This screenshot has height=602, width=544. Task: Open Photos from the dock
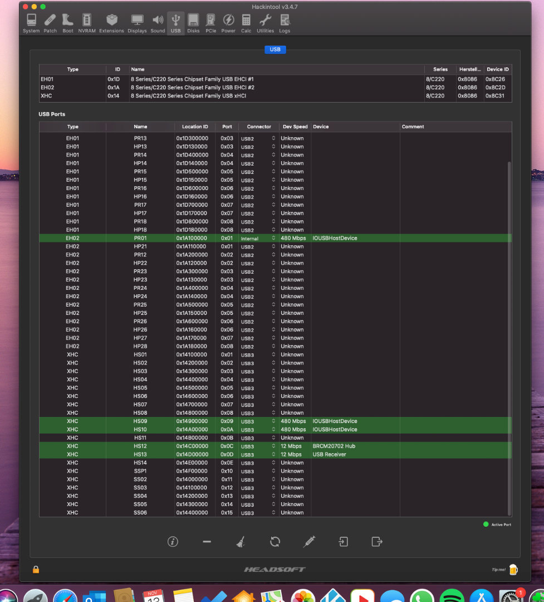303,596
